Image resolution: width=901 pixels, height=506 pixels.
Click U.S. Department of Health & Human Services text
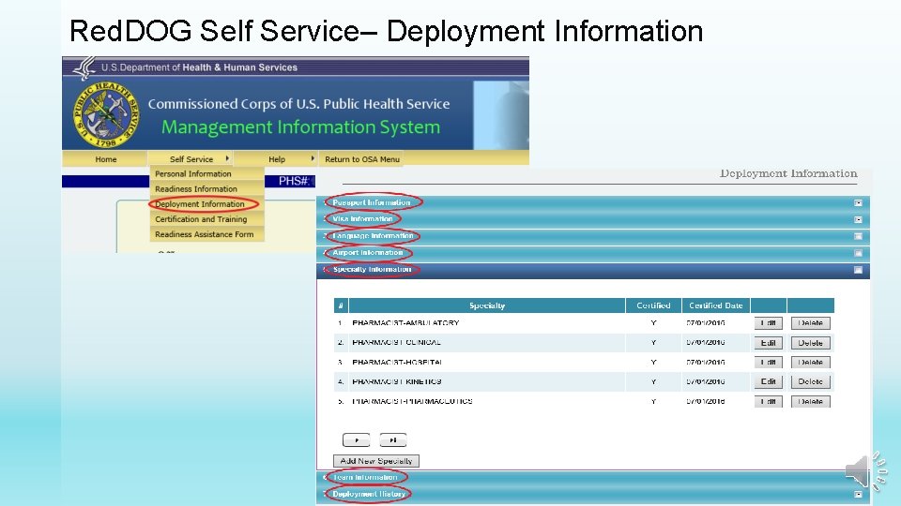(x=199, y=67)
